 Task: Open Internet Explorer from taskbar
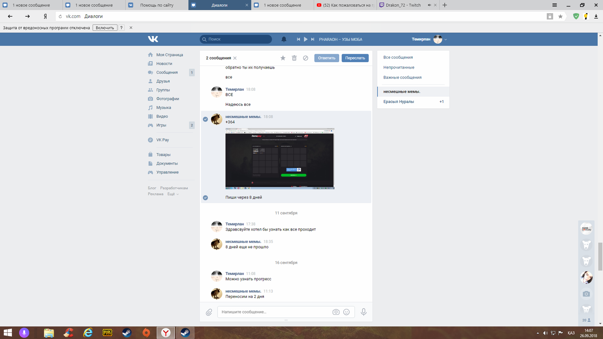point(88,333)
